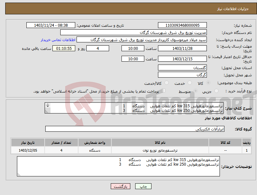Click the شماره نیاز field 1103093468000095

[182, 25]
